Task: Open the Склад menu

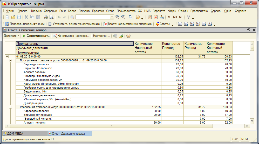Action: 110,11
